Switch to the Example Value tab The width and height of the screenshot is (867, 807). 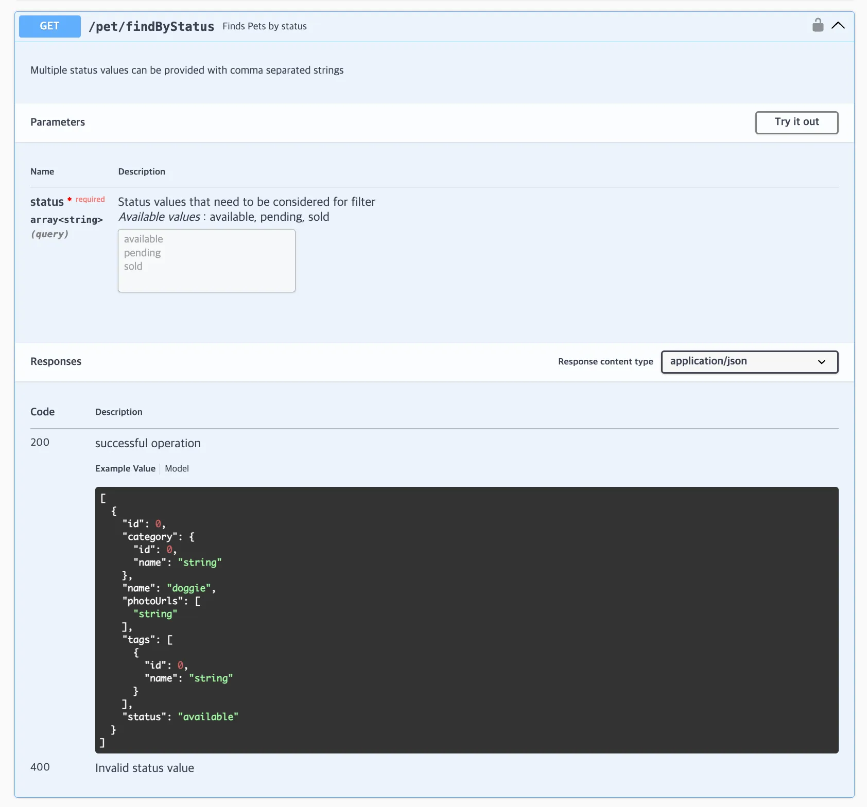pyautogui.click(x=125, y=468)
